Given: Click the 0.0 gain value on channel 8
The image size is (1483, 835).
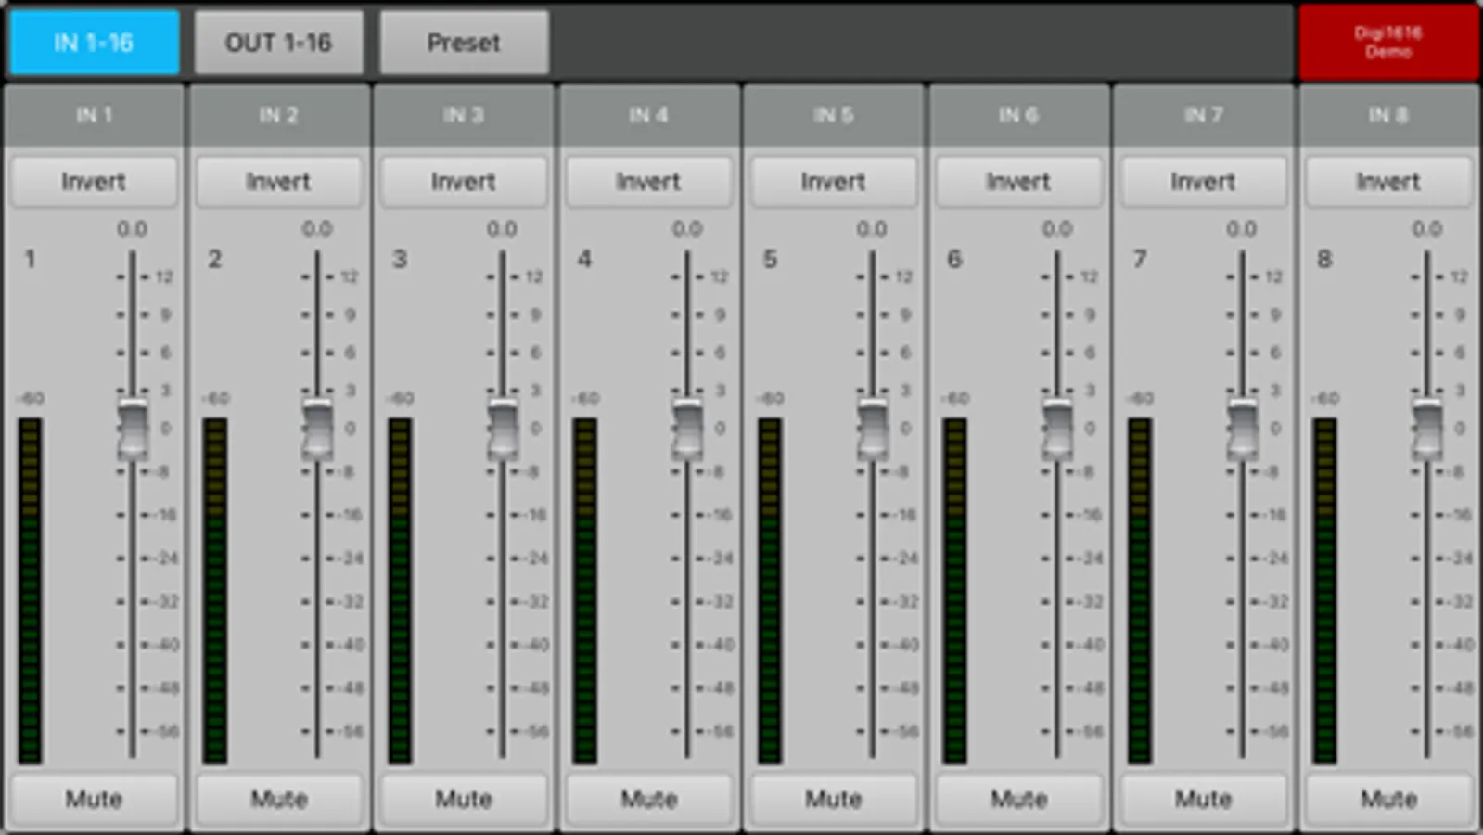Looking at the screenshot, I should [1426, 228].
